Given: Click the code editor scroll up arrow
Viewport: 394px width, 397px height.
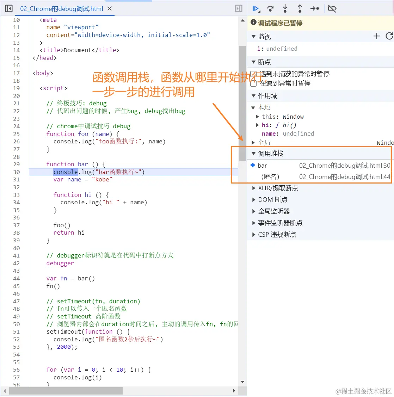Looking at the screenshot, I should coord(242,20).
